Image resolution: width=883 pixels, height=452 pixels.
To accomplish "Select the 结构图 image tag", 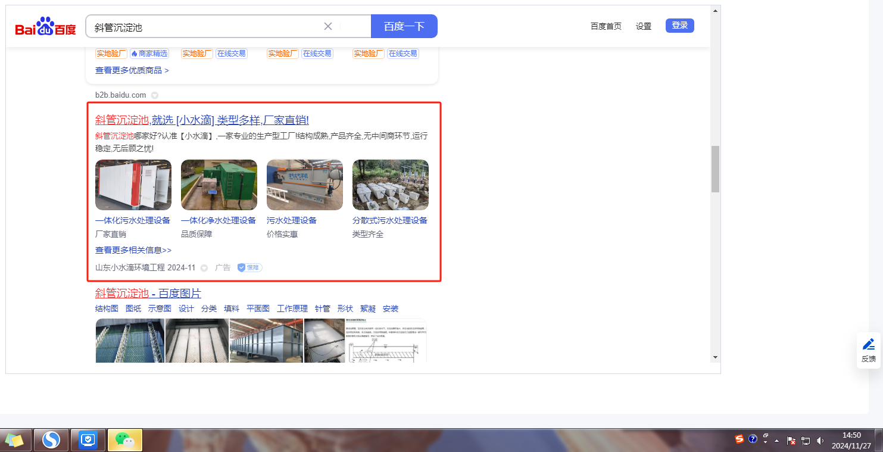I will (107, 308).
